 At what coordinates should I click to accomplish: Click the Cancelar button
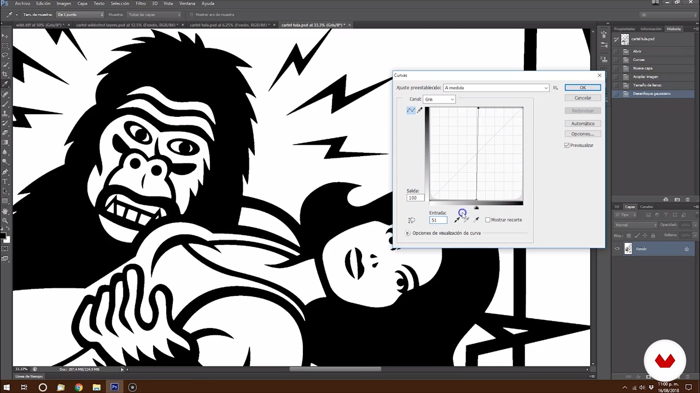point(582,98)
